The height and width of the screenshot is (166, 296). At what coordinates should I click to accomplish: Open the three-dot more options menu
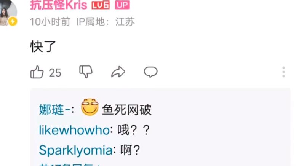(283, 72)
